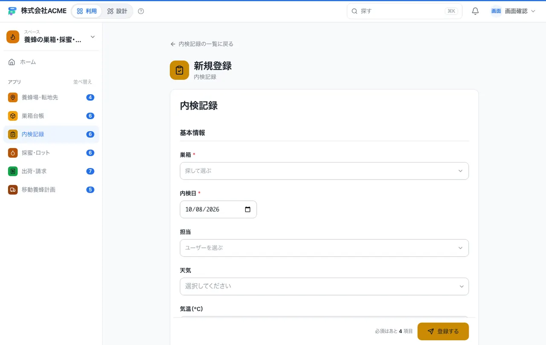The width and height of the screenshot is (546, 345).
Task: Click the ACME company logo icon
Action: click(12, 11)
